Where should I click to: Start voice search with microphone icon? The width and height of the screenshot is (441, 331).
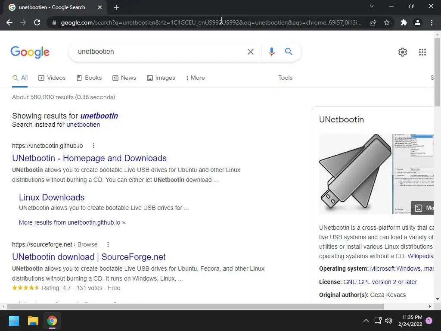(x=271, y=52)
